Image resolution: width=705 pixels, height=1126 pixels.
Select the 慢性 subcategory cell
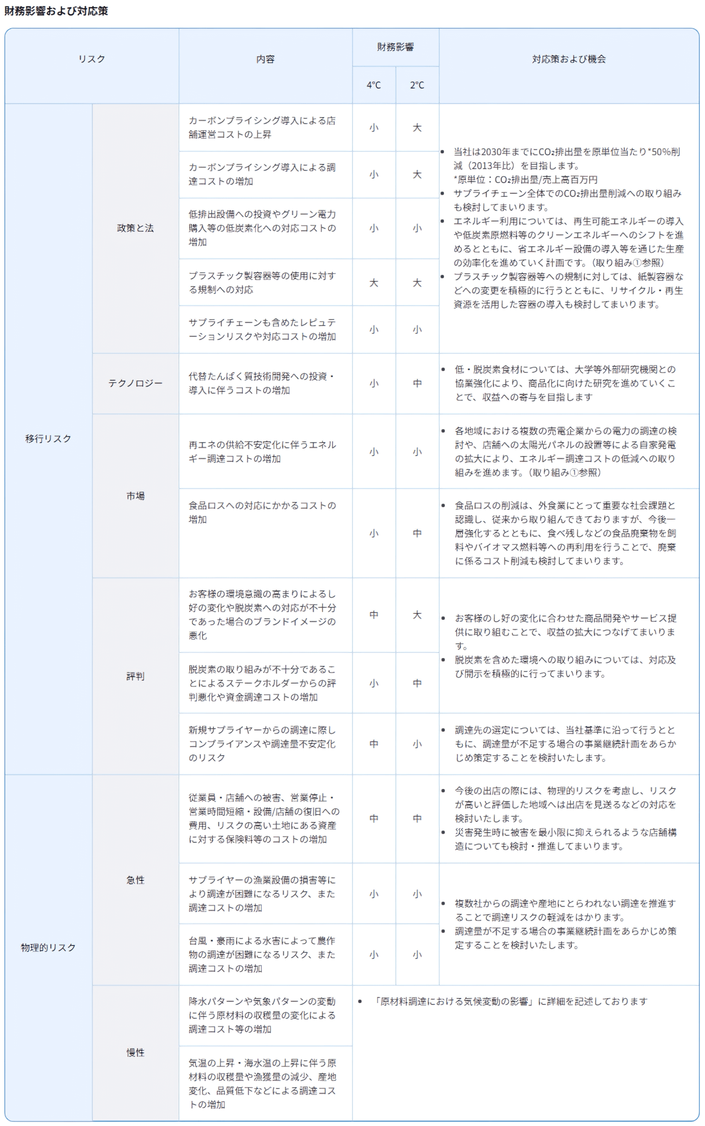(x=135, y=1052)
